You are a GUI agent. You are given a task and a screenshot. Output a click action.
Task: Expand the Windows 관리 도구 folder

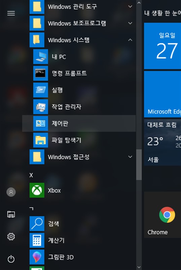[79, 7]
